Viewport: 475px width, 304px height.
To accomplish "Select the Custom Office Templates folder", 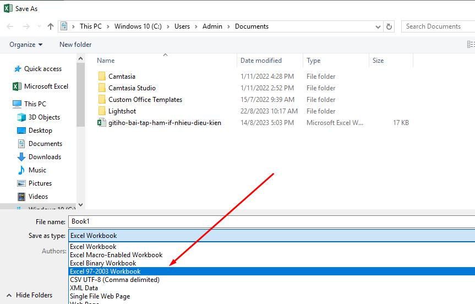I will tap(145, 100).
